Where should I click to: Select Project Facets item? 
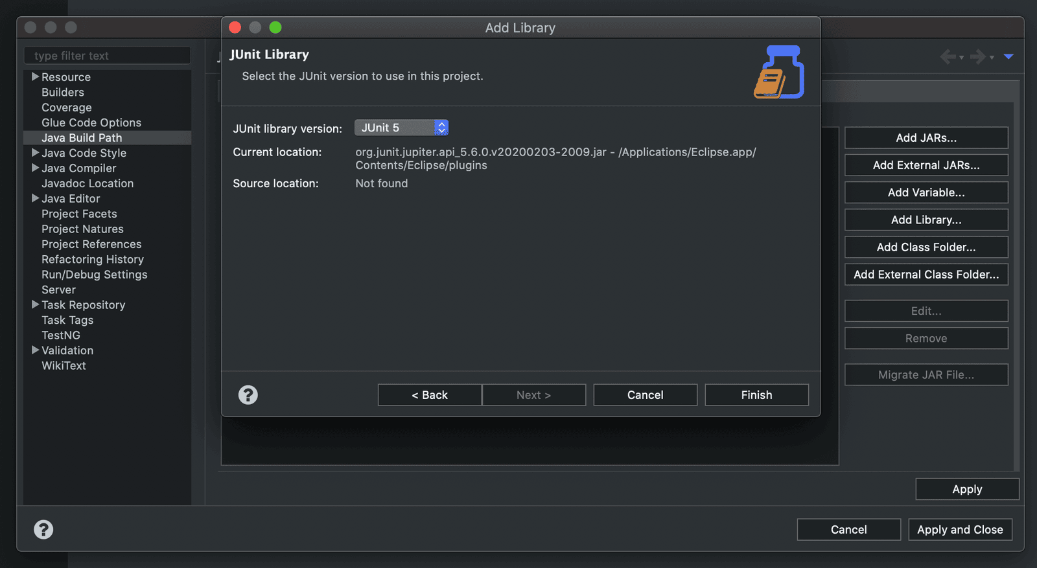click(79, 214)
